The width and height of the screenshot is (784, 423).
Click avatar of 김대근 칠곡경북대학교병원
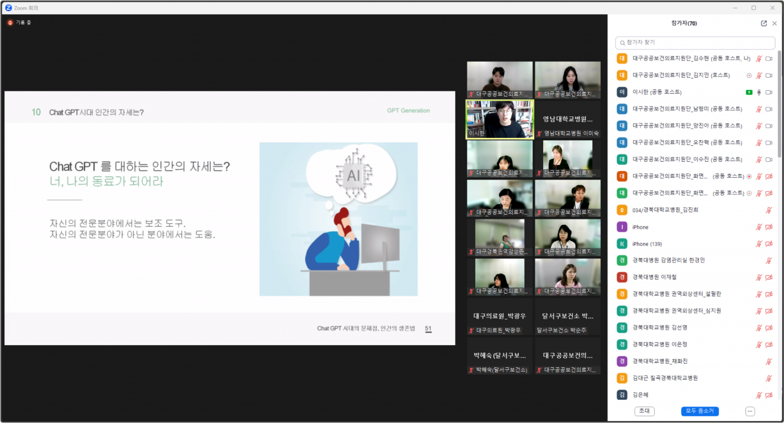coord(622,378)
